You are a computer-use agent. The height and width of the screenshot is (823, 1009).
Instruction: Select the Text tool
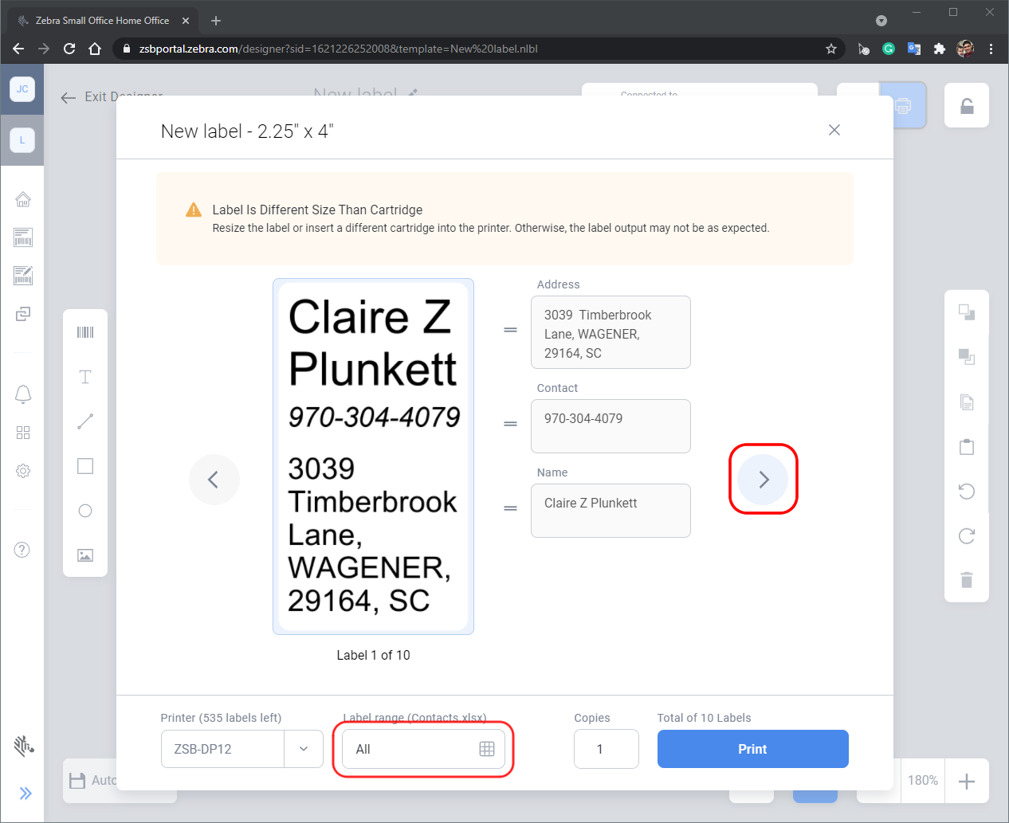point(85,377)
